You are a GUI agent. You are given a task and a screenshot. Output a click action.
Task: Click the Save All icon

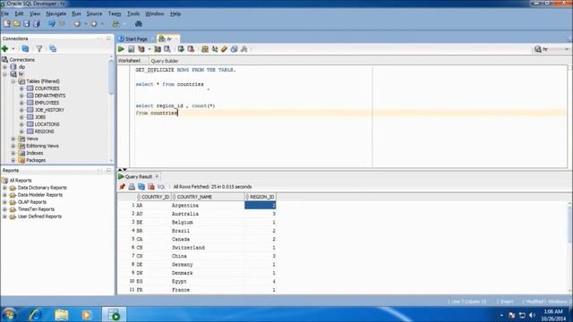[x=36, y=24]
